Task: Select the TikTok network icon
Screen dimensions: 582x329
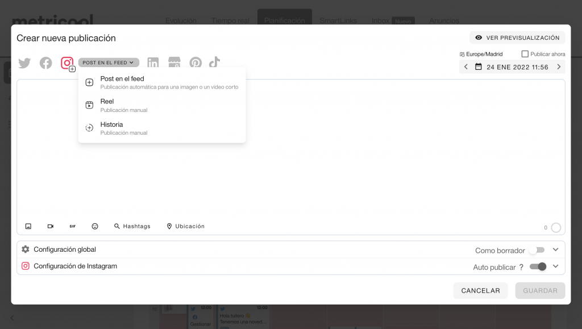Action: (214, 63)
